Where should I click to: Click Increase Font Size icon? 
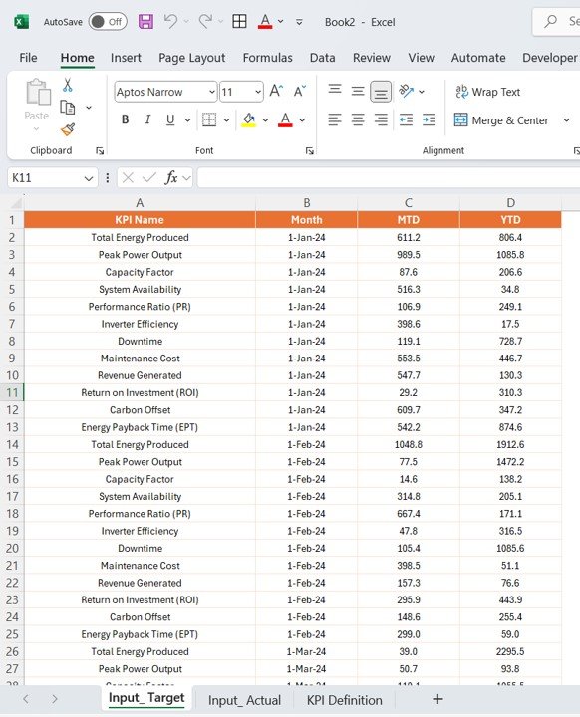pos(276,91)
